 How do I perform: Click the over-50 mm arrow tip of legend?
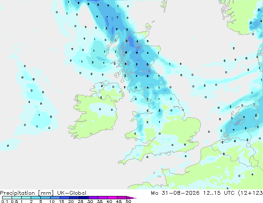point(131,198)
